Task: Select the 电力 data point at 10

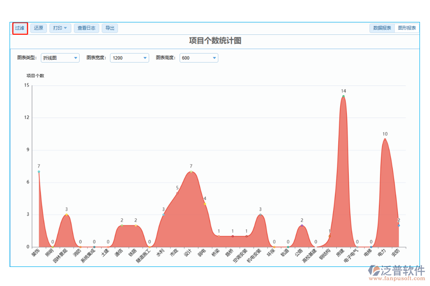Action: [x=385, y=139]
